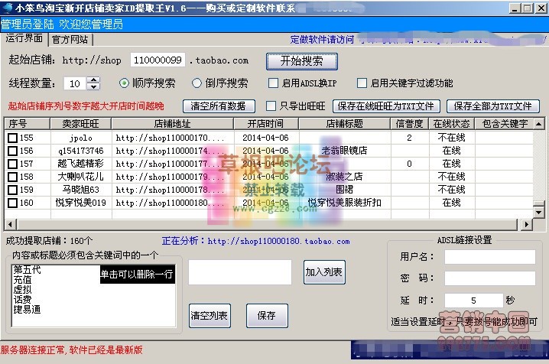Tick the 只导出旺旺 checkbox
This screenshot has width=549, height=364.
271,106
